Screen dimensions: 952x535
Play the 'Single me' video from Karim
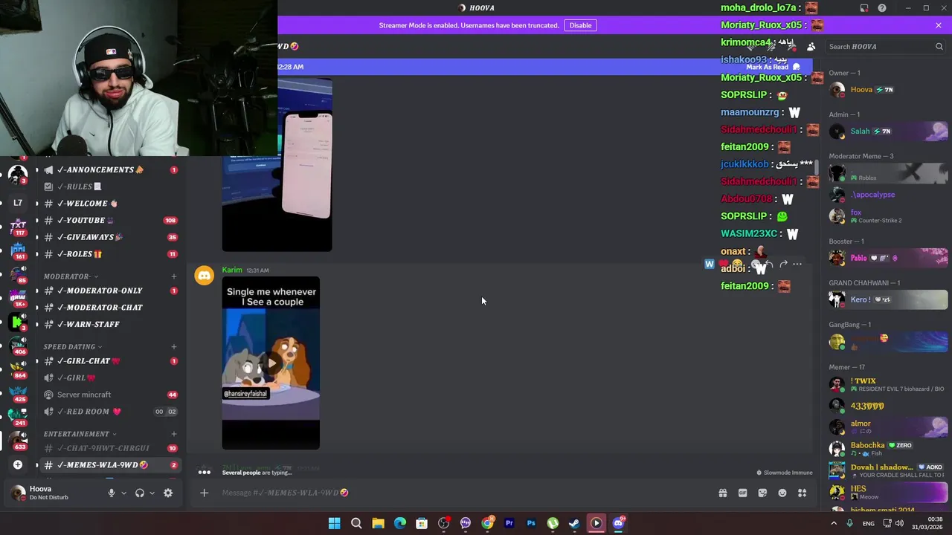271,363
